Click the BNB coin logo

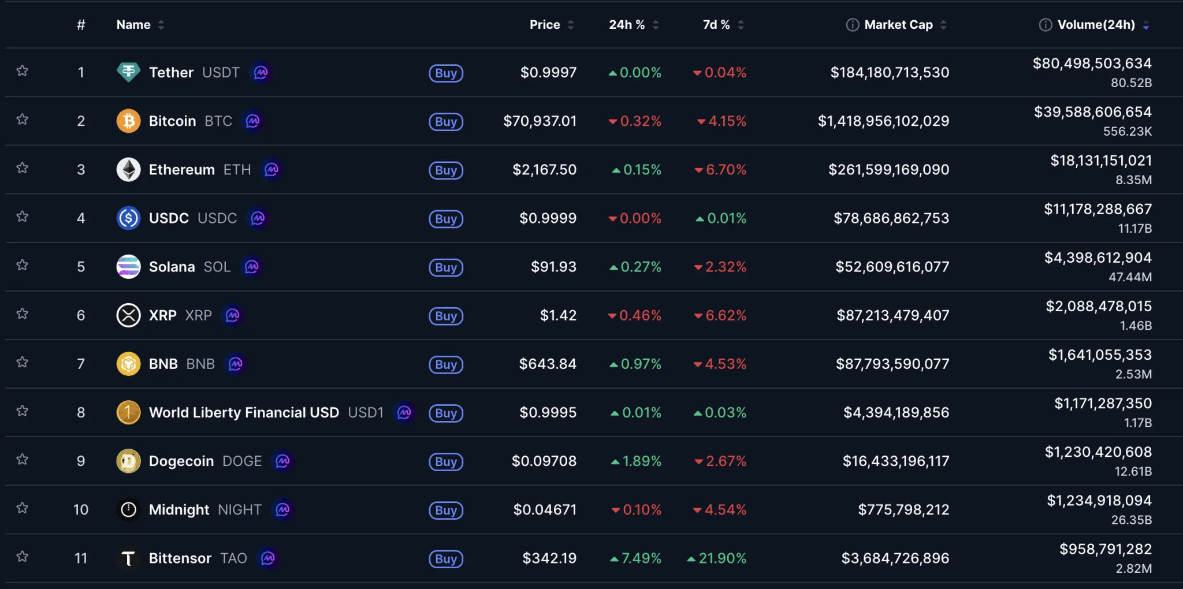coord(128,364)
